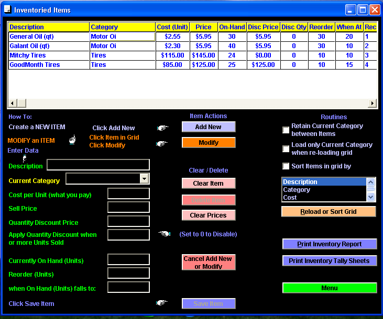The height and width of the screenshot is (319, 383).
Task: Focus the Cost per Unit field
Action: coord(128,193)
